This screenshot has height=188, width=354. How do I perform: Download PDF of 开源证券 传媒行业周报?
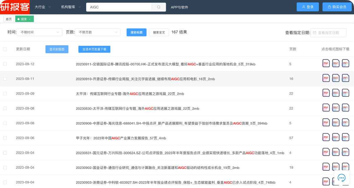(x=326, y=78)
